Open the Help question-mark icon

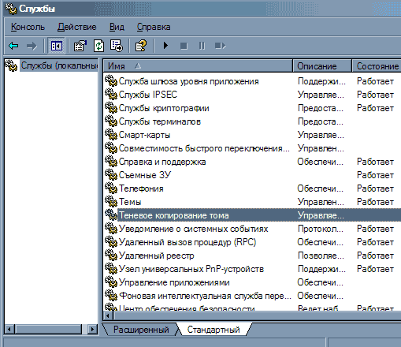(141, 46)
